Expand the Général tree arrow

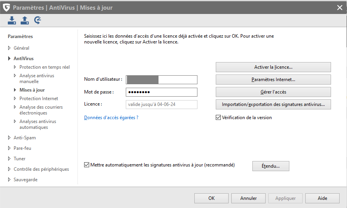coord(9,48)
